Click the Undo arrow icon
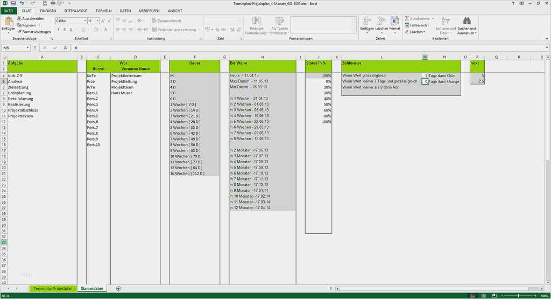 pyautogui.click(x=22, y=3)
